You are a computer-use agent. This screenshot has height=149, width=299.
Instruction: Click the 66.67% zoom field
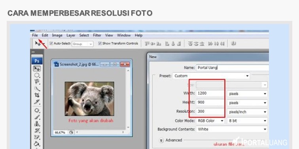[60, 132]
